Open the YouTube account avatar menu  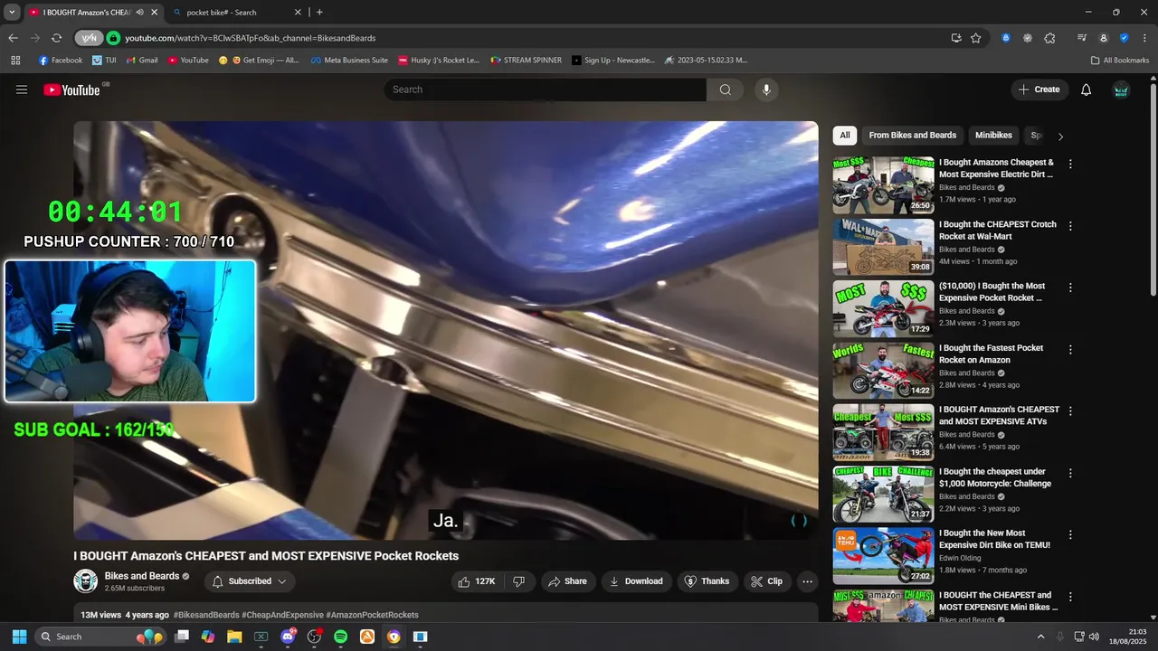(1121, 90)
